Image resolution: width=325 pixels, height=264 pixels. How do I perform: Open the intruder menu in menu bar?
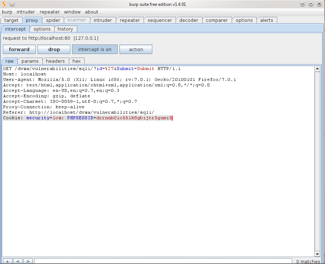(26, 12)
